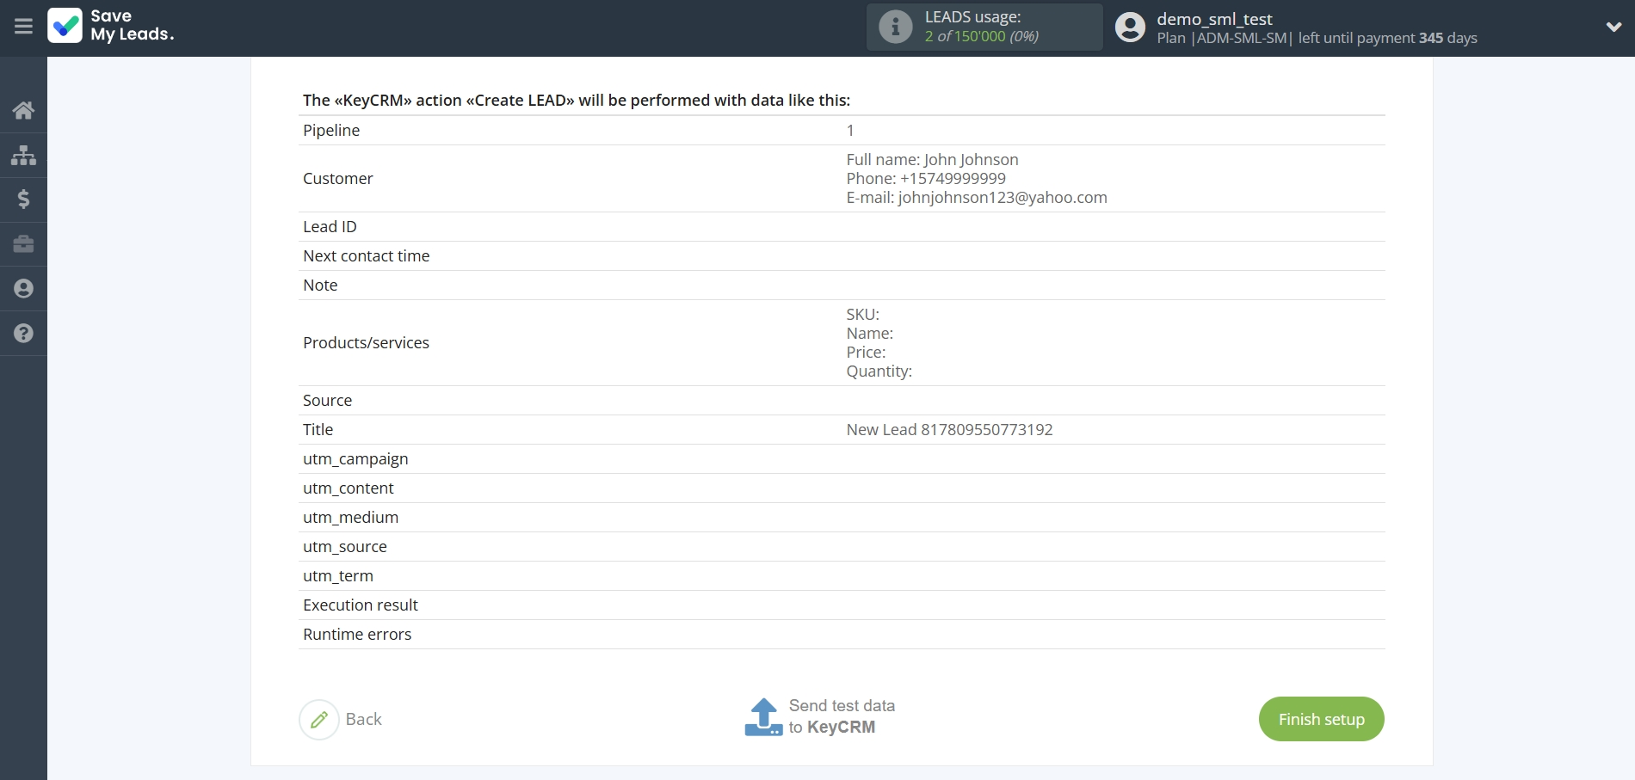Open the hamburger navigation menu
Image resolution: width=1635 pixels, height=780 pixels.
pyautogui.click(x=22, y=26)
